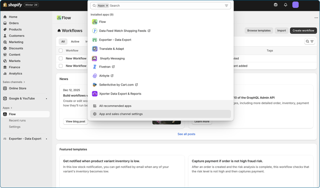This screenshot has width=320, height=188.
Task: Open the low inventory notification template card
Action: point(122,171)
